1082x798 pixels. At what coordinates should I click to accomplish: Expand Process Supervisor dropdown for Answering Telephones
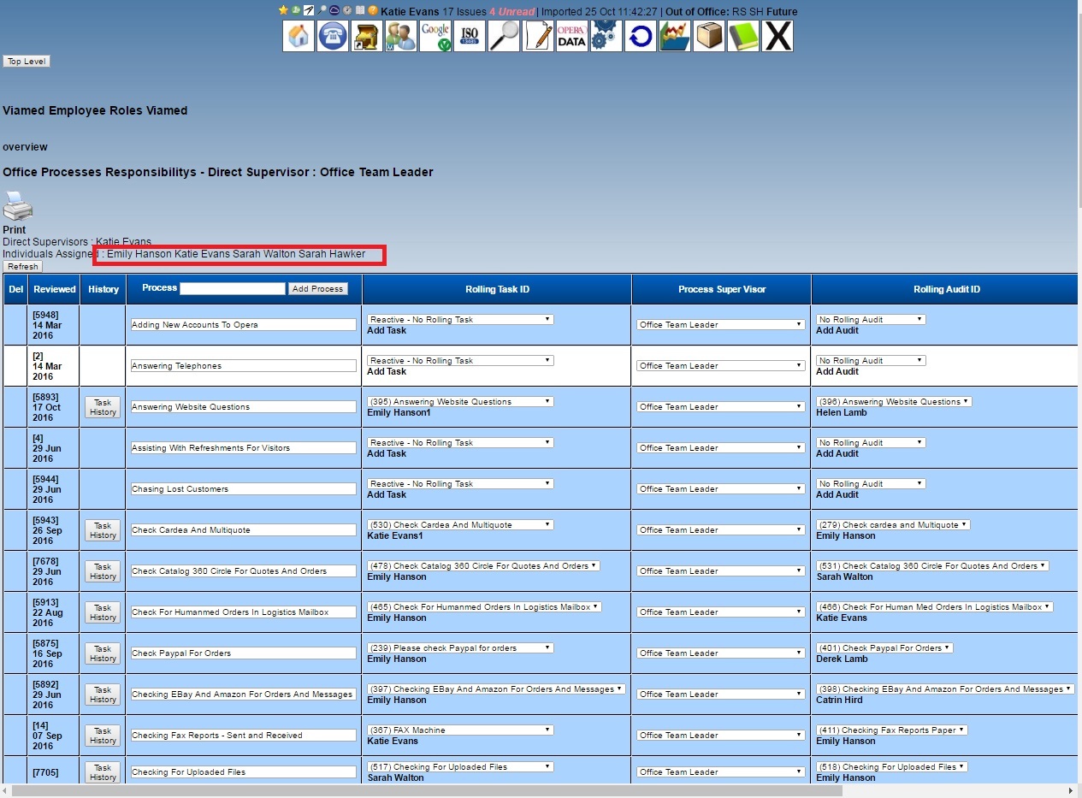(720, 366)
